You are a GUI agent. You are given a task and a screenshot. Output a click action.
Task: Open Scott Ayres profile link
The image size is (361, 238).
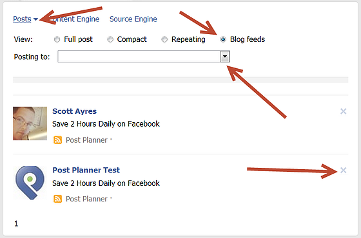pos(74,111)
